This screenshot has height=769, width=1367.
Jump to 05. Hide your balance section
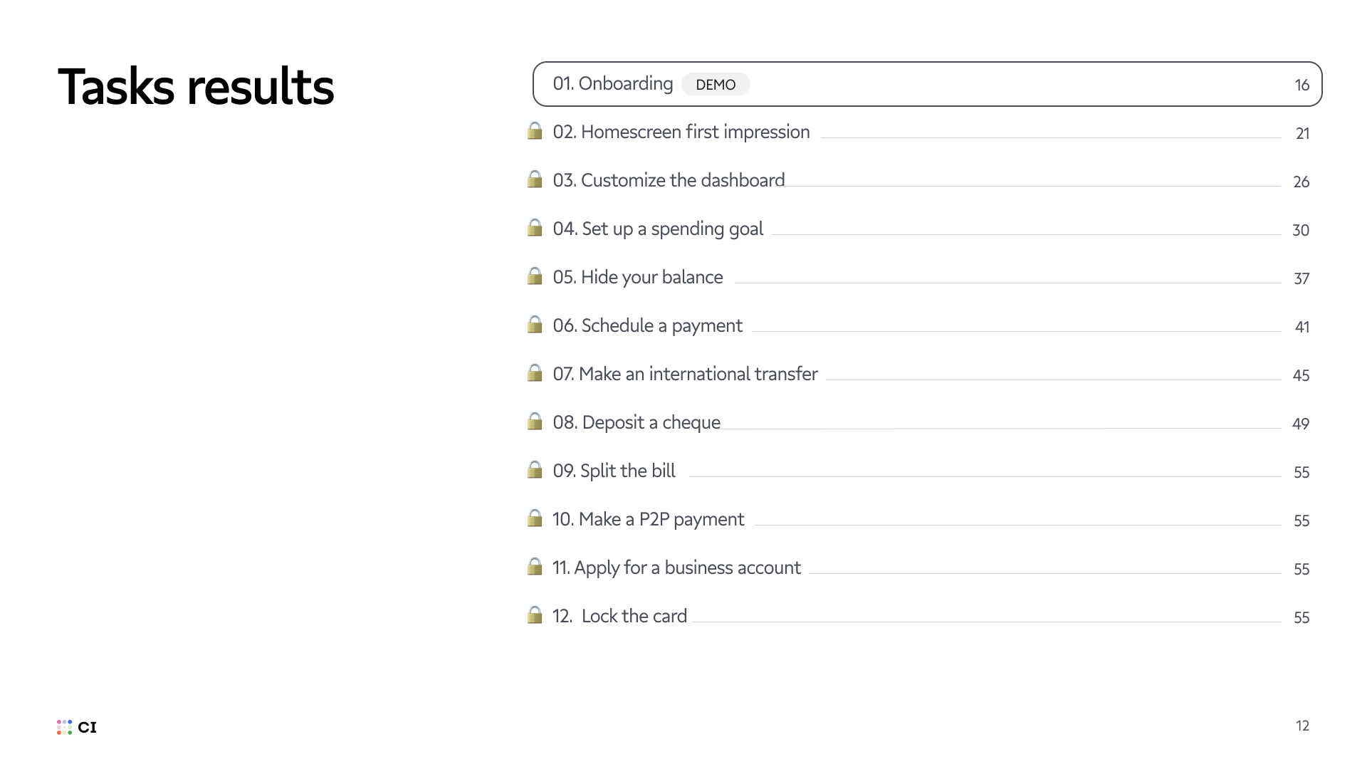[x=637, y=277]
